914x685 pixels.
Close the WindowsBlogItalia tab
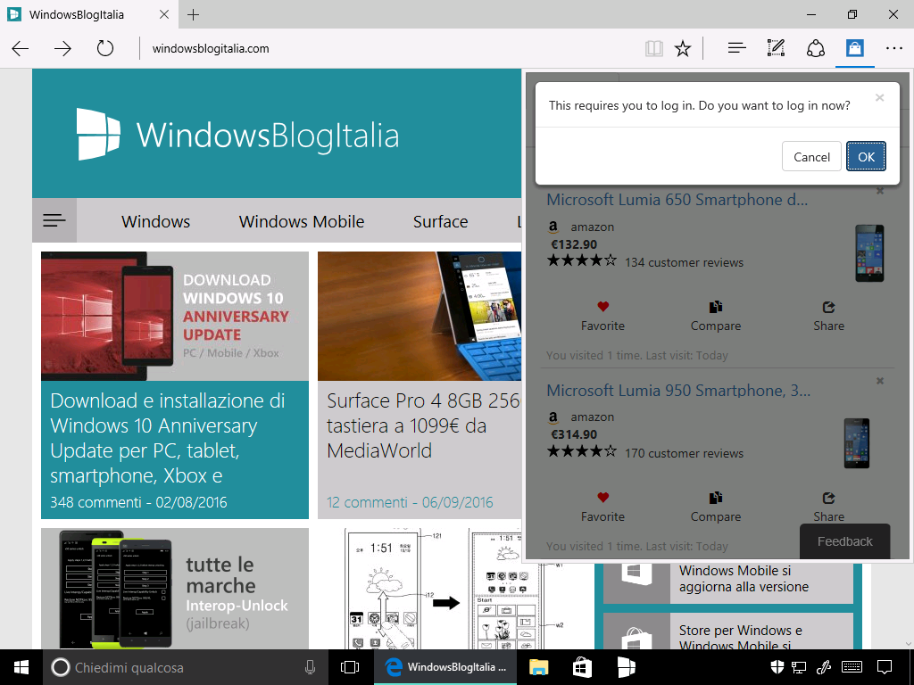(x=164, y=14)
